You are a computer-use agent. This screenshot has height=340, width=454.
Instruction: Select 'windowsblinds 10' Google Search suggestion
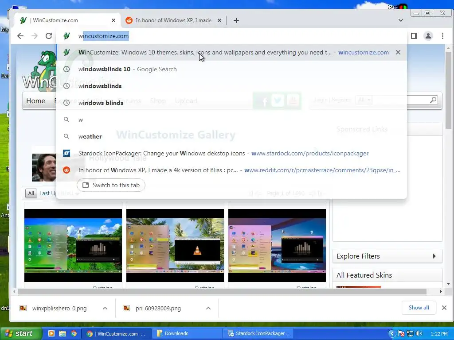click(231, 69)
